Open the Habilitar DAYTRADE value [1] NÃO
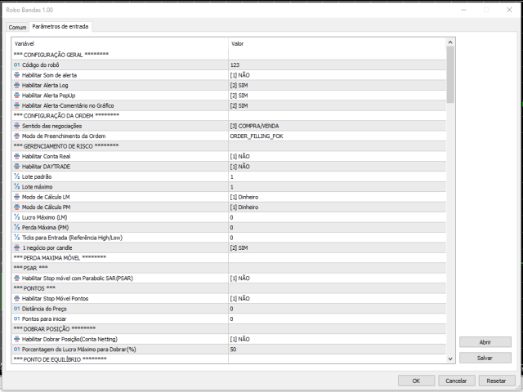This screenshot has width=523, height=392. pos(337,167)
